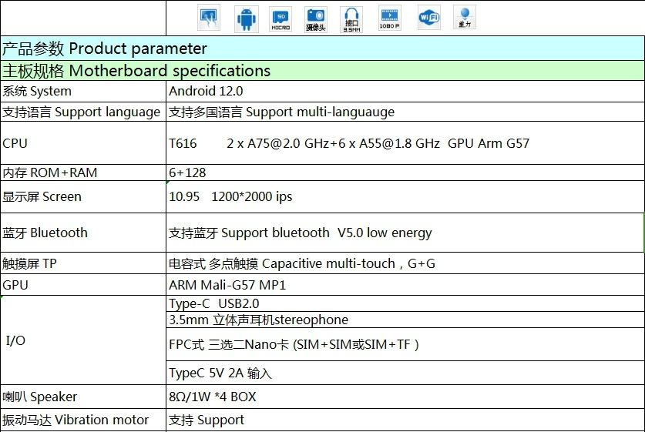Select the 3.5MM headphone jack icon
Viewport: 645px width, 432px height.
[351, 19]
